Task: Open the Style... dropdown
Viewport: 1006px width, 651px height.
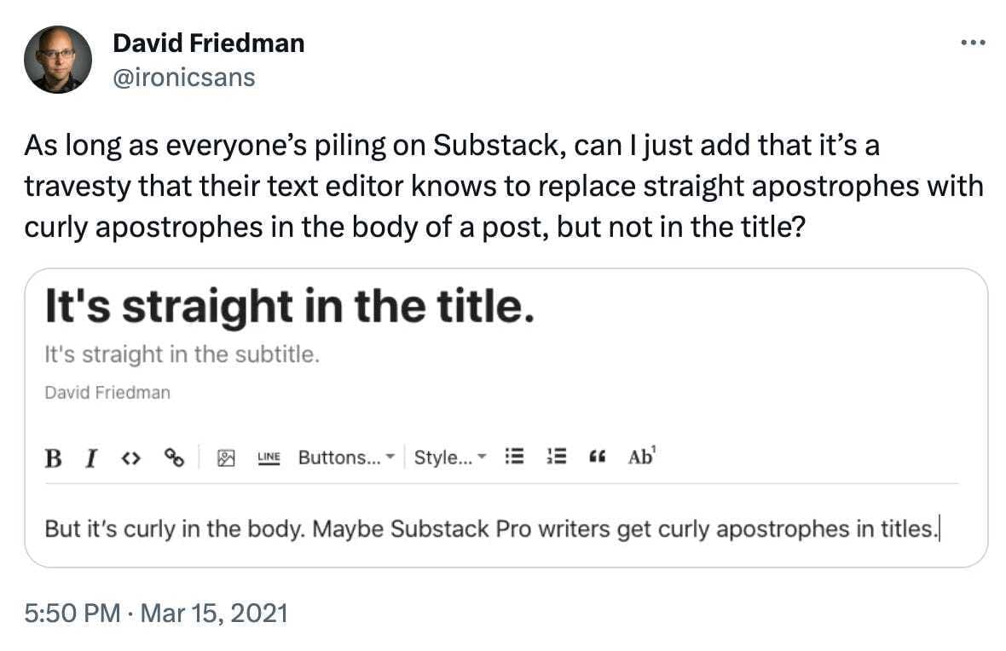Action: pyautogui.click(x=450, y=458)
